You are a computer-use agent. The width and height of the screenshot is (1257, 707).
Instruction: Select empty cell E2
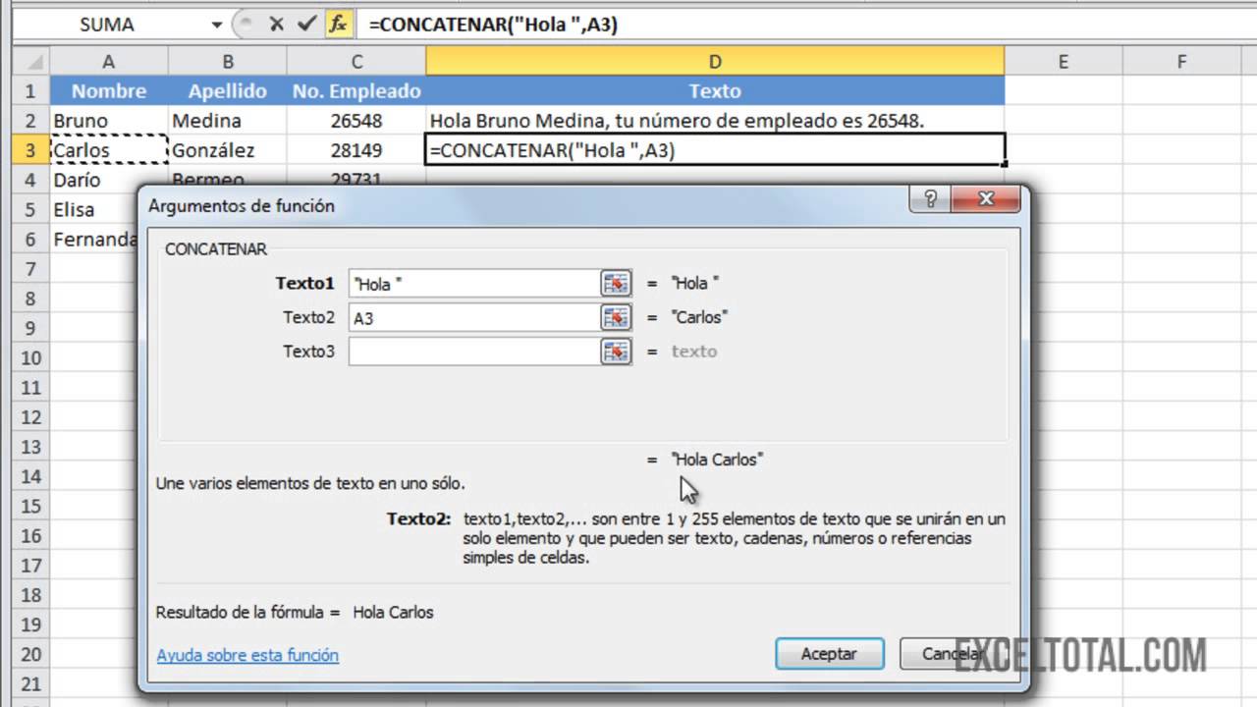(x=1064, y=121)
